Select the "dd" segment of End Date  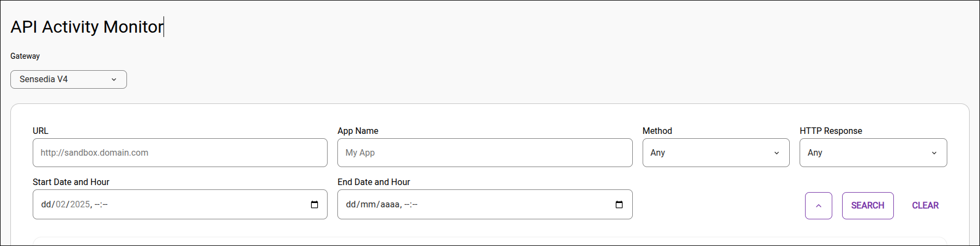click(x=350, y=205)
